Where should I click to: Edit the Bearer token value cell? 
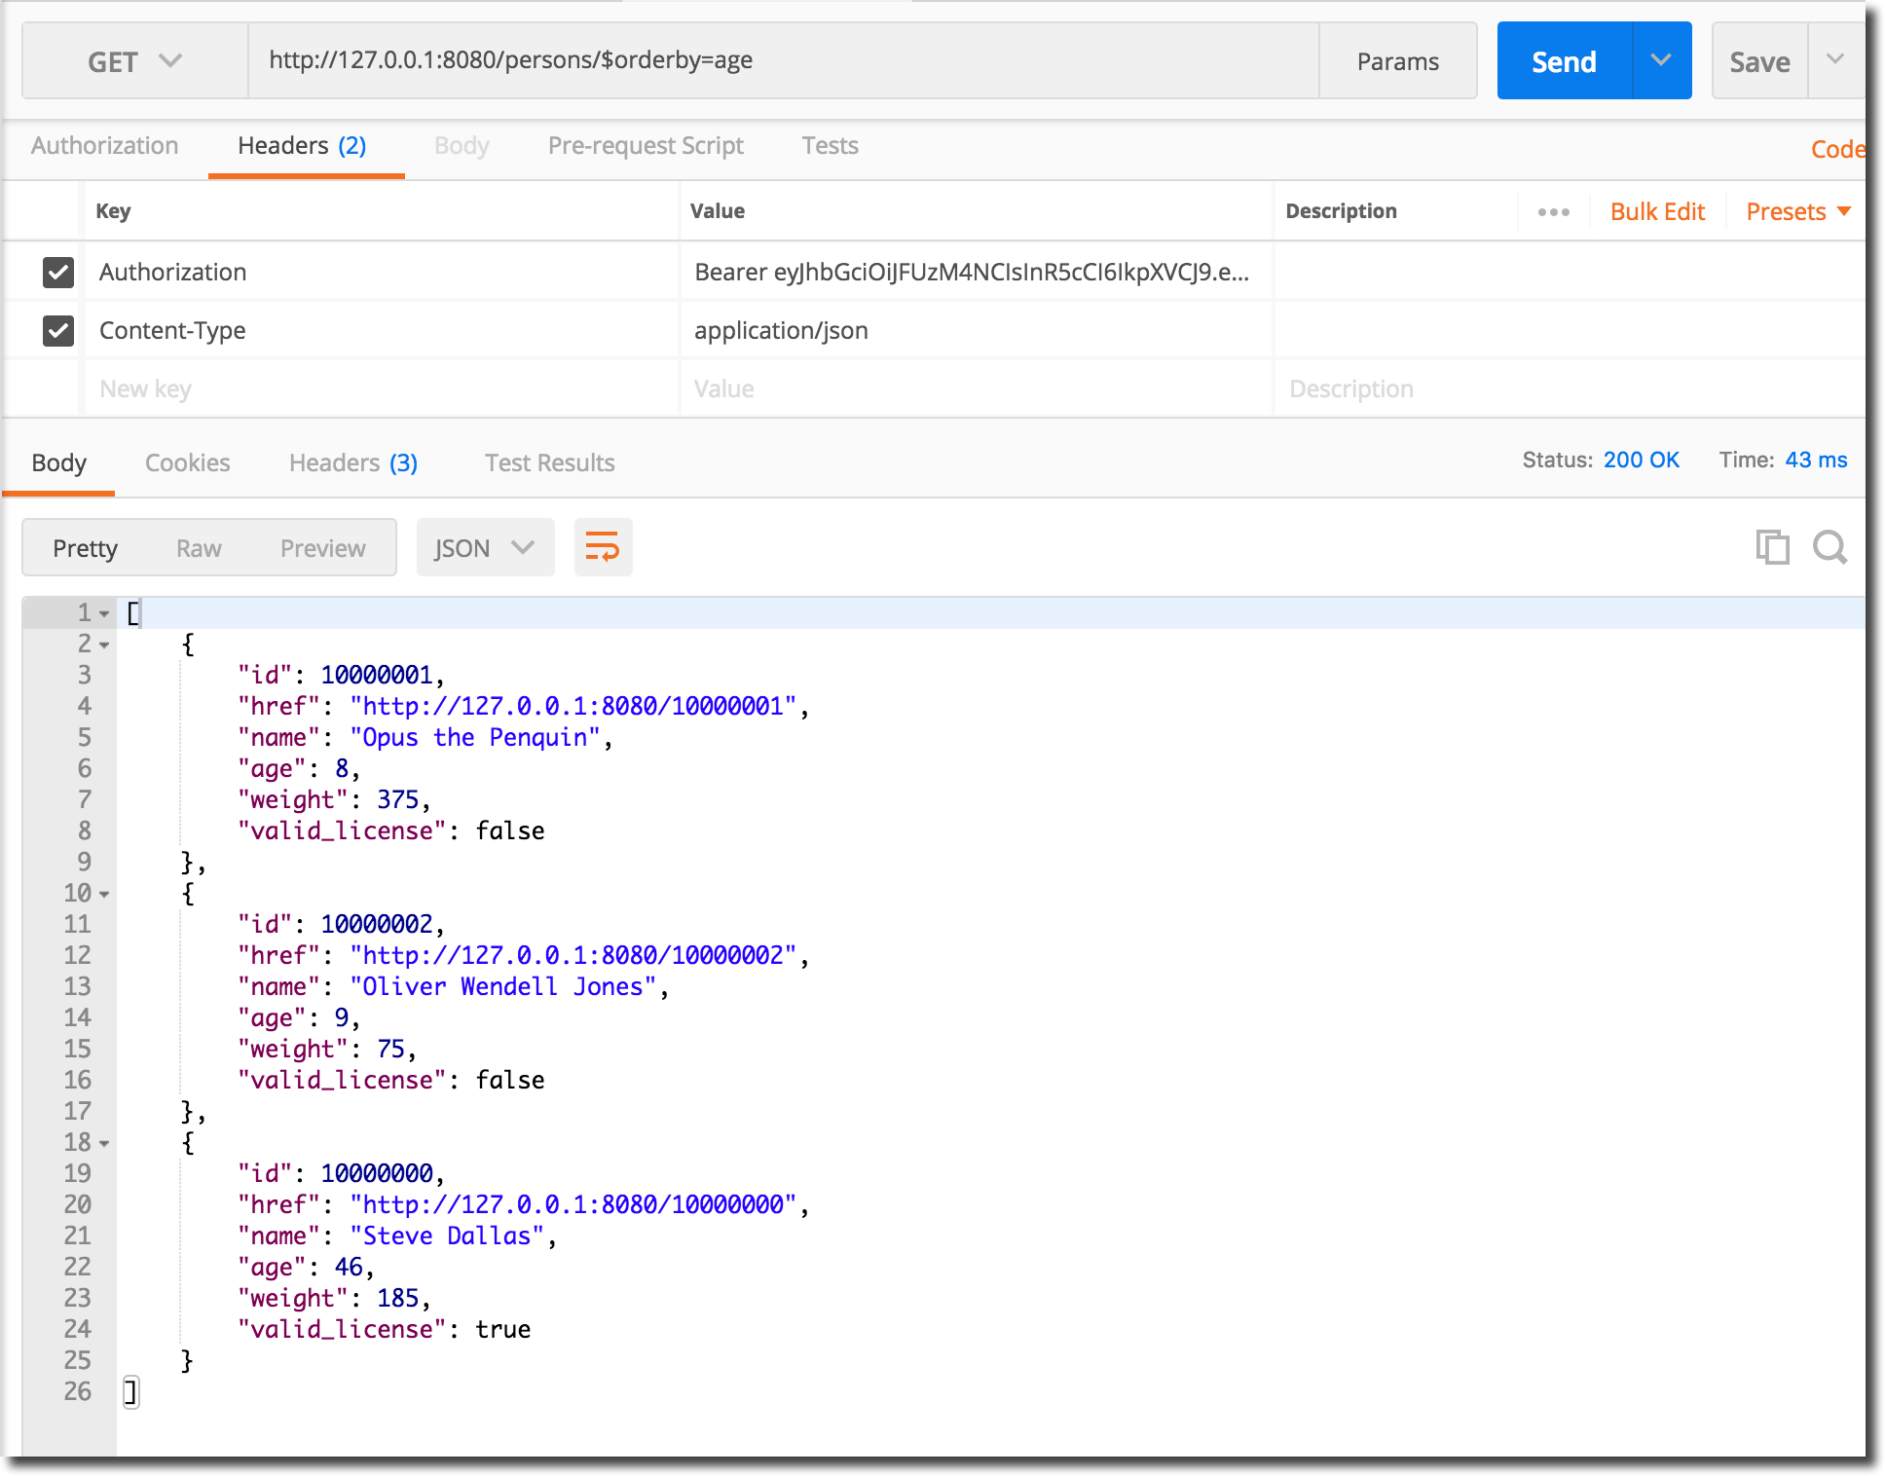click(976, 272)
